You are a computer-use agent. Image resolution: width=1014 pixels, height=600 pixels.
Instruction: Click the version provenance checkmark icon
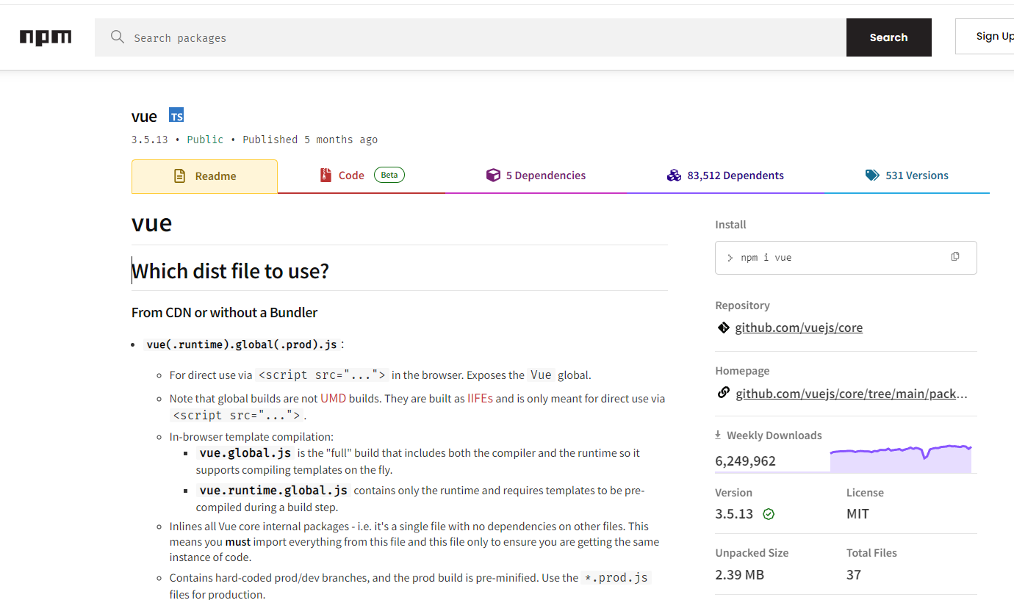[769, 514]
